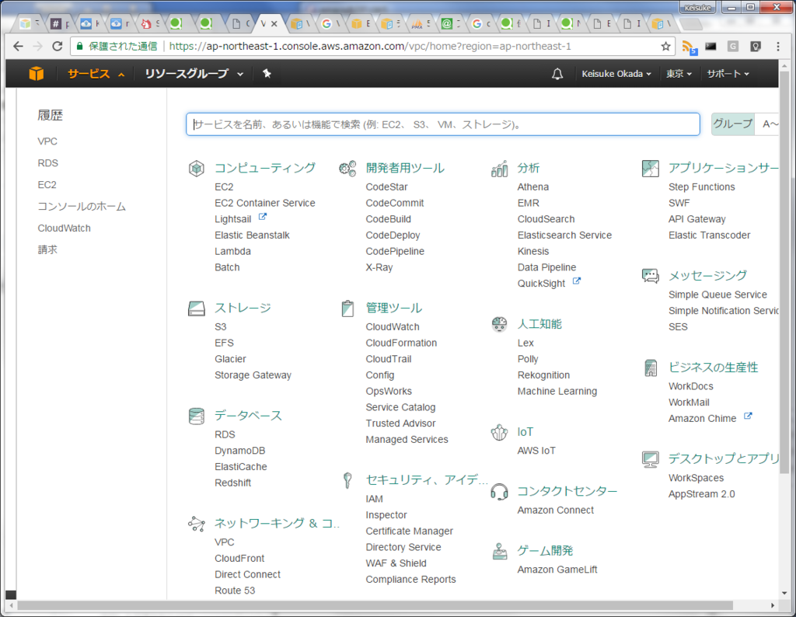Image resolution: width=796 pixels, height=617 pixels.
Task: Click the Contact Center headset icon
Action: pyautogui.click(x=500, y=491)
